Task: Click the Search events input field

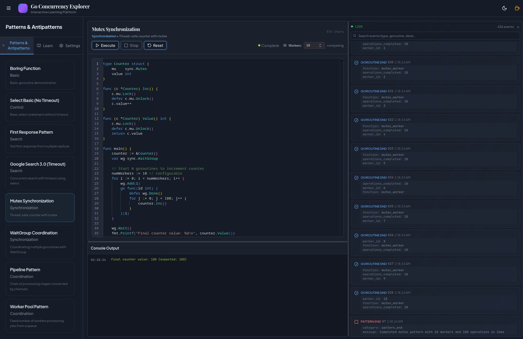Action: point(435,36)
